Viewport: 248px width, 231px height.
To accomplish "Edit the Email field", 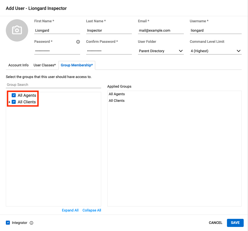I will 161,30.
